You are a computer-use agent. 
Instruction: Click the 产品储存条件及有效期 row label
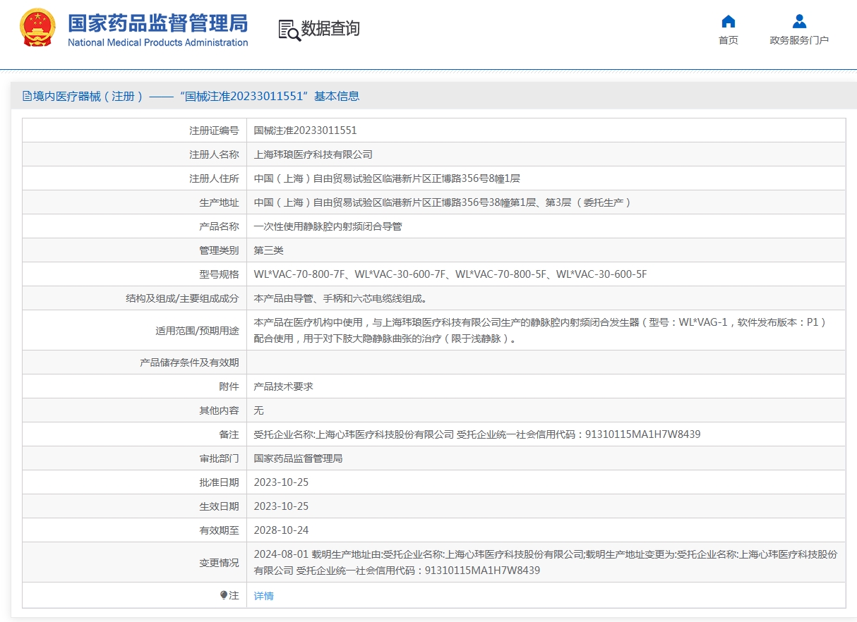pyautogui.click(x=189, y=362)
